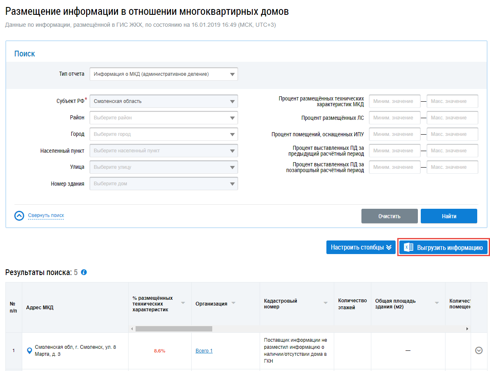The width and height of the screenshot is (490, 371).
Task: Click the circled arrow collapse search icon
Action: (x=19, y=216)
